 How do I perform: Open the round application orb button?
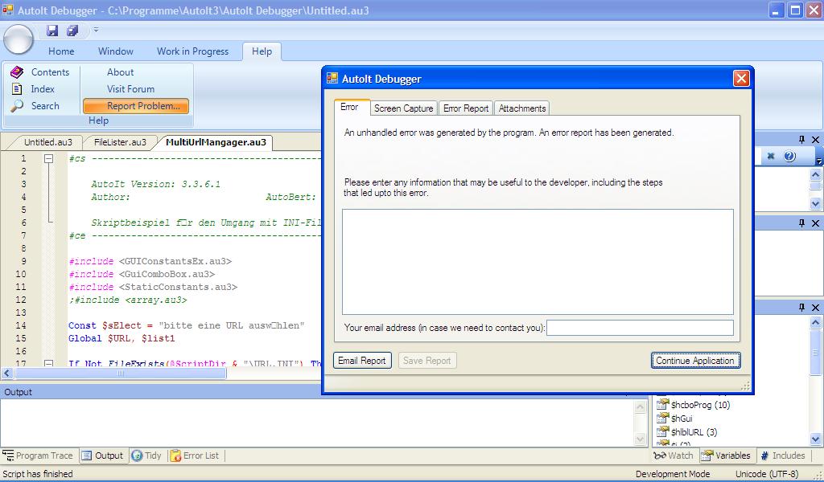click(x=18, y=38)
